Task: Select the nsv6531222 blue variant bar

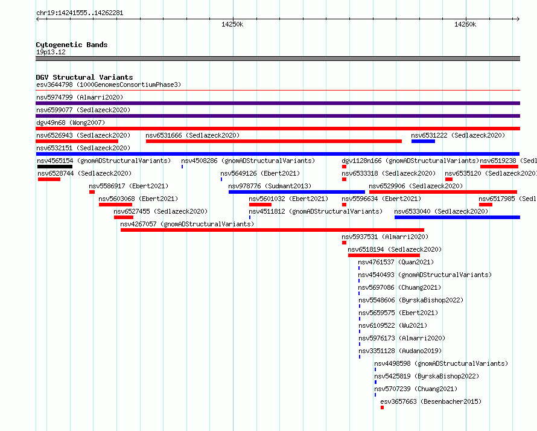Action: coord(424,141)
